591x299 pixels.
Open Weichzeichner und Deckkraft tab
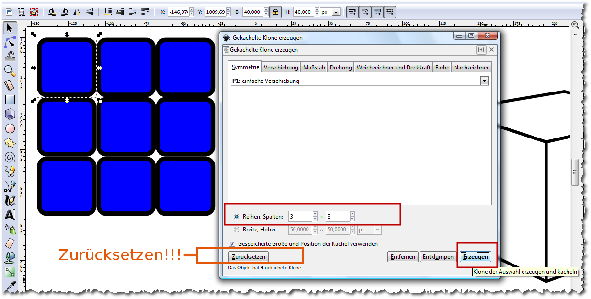[x=393, y=68]
